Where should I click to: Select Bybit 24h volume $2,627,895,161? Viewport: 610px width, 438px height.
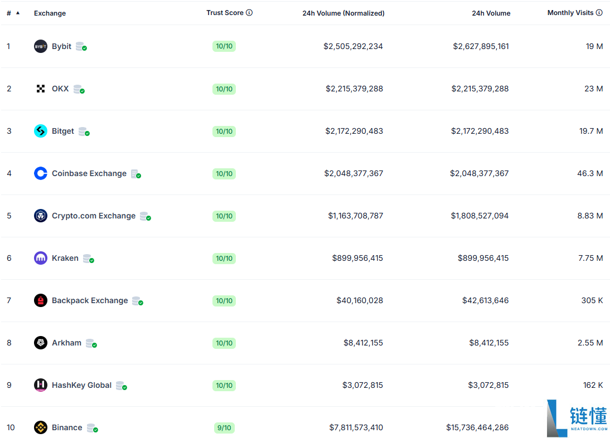[x=481, y=46]
